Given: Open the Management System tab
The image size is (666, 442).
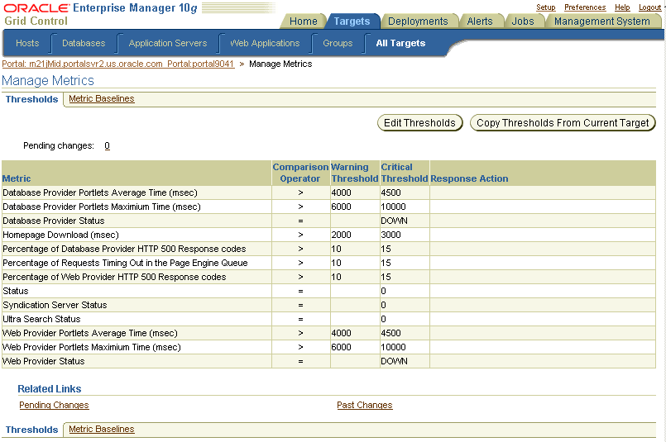Looking at the screenshot, I should [601, 21].
